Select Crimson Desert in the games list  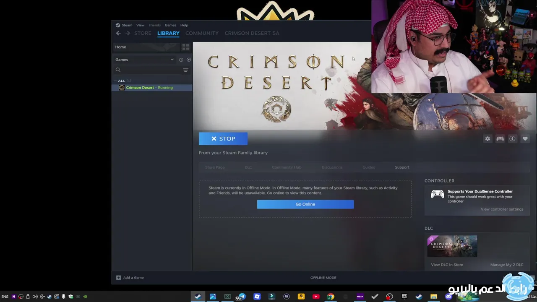pyautogui.click(x=152, y=88)
